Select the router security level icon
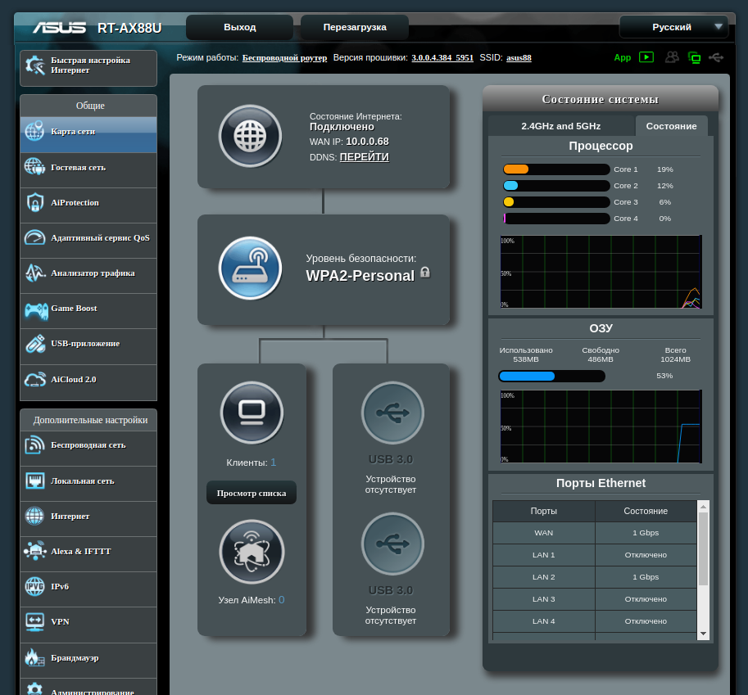This screenshot has height=695, width=748. coord(250,269)
